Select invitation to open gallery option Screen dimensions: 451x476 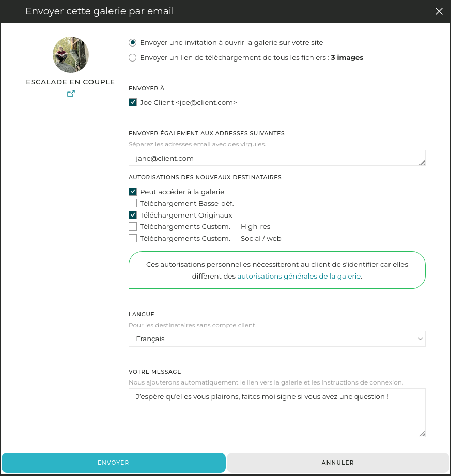pos(133,43)
